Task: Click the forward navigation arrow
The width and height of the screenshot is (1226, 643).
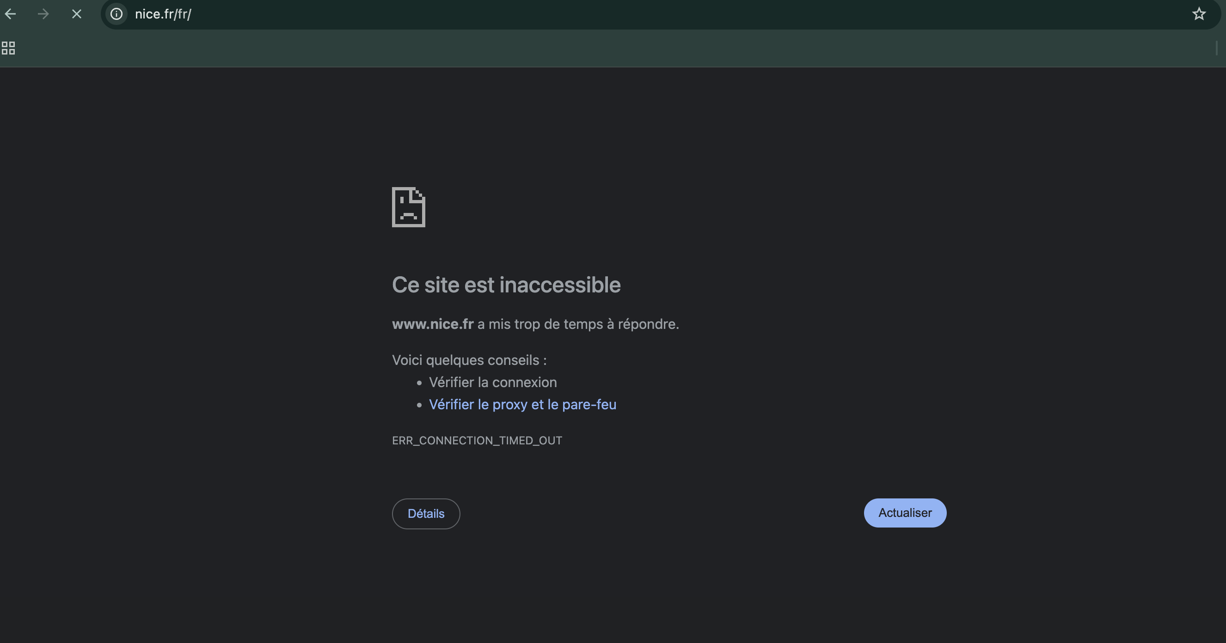Action: [43, 14]
